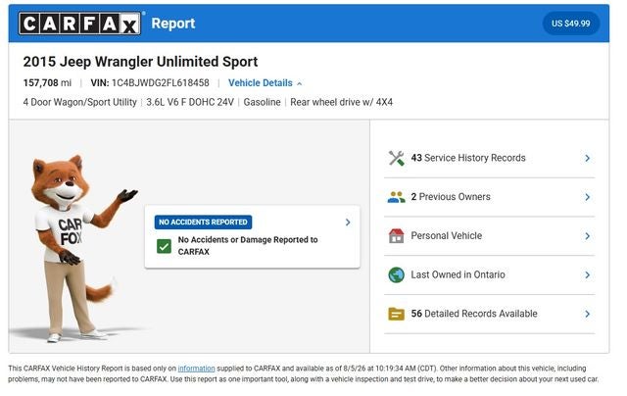This screenshot has width=627, height=396.
Task: Click the NO ACCIDENTS REPORTED badge
Action: [203, 222]
